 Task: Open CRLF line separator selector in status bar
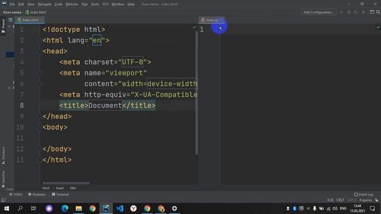(x=340, y=200)
